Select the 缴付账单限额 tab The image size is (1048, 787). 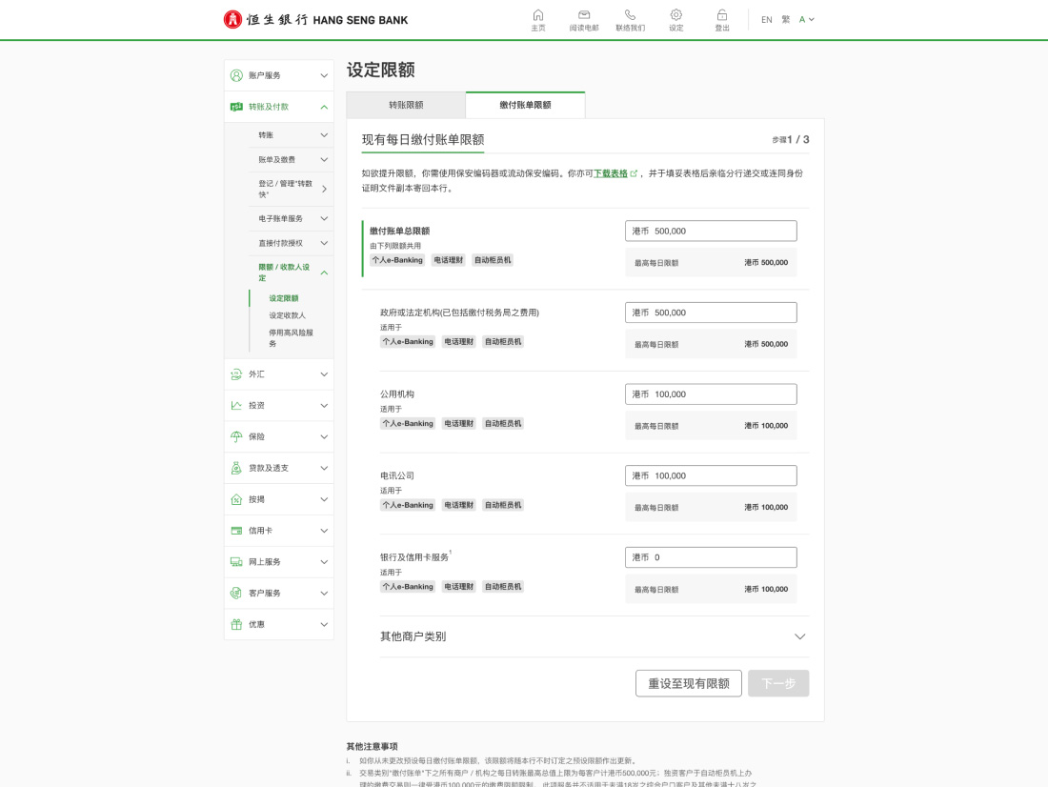[x=525, y=105]
